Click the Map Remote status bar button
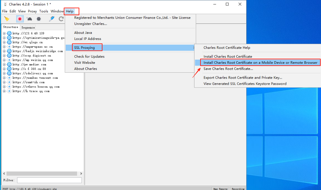The width and height of the screenshot is (321, 190). tap(220, 188)
